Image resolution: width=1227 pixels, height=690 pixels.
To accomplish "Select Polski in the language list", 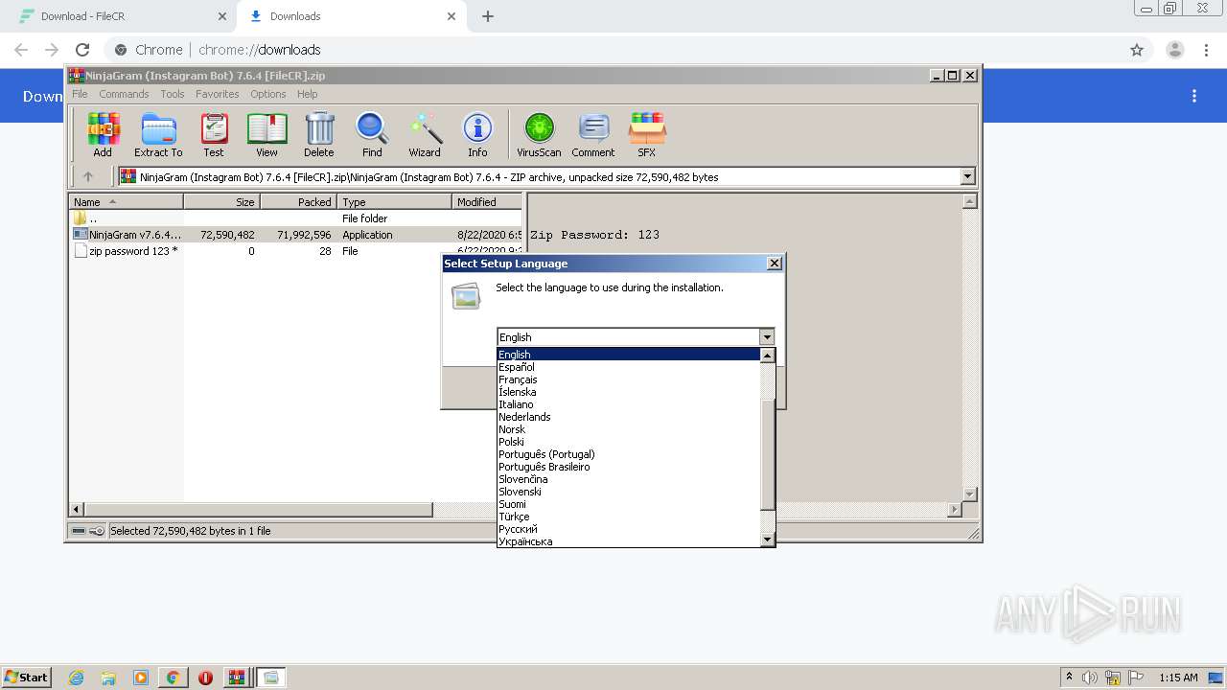I will pyautogui.click(x=628, y=442).
